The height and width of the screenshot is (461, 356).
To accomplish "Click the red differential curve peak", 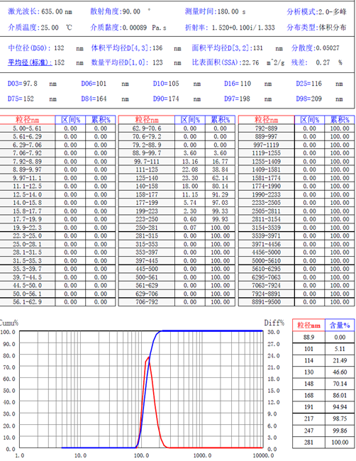I will [148, 357].
